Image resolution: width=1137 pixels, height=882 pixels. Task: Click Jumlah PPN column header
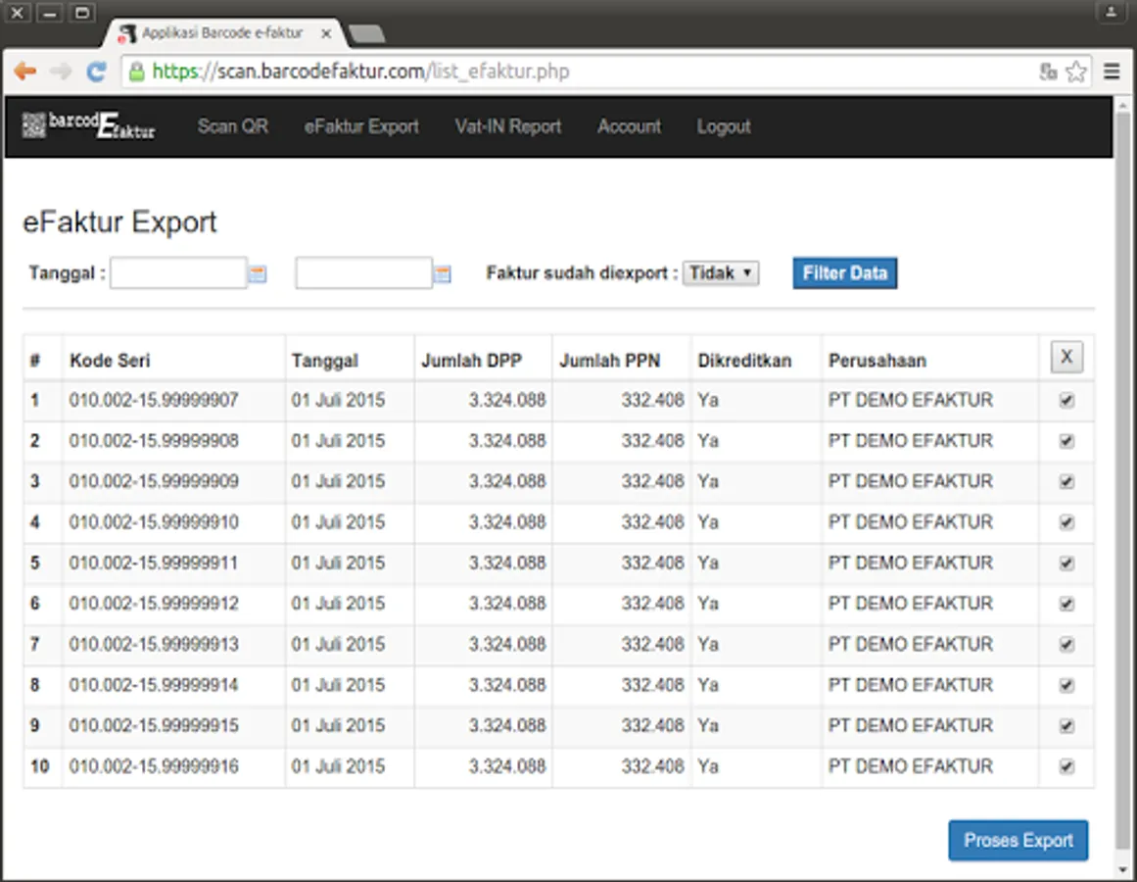[x=609, y=361]
